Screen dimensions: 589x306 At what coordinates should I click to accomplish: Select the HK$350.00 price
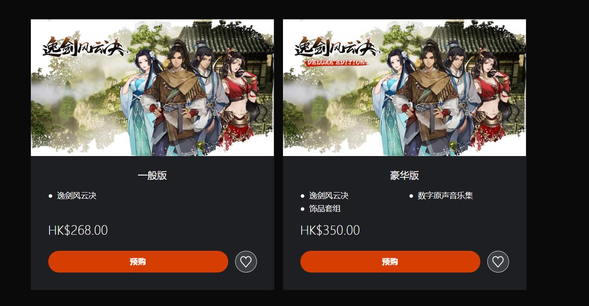tap(330, 230)
